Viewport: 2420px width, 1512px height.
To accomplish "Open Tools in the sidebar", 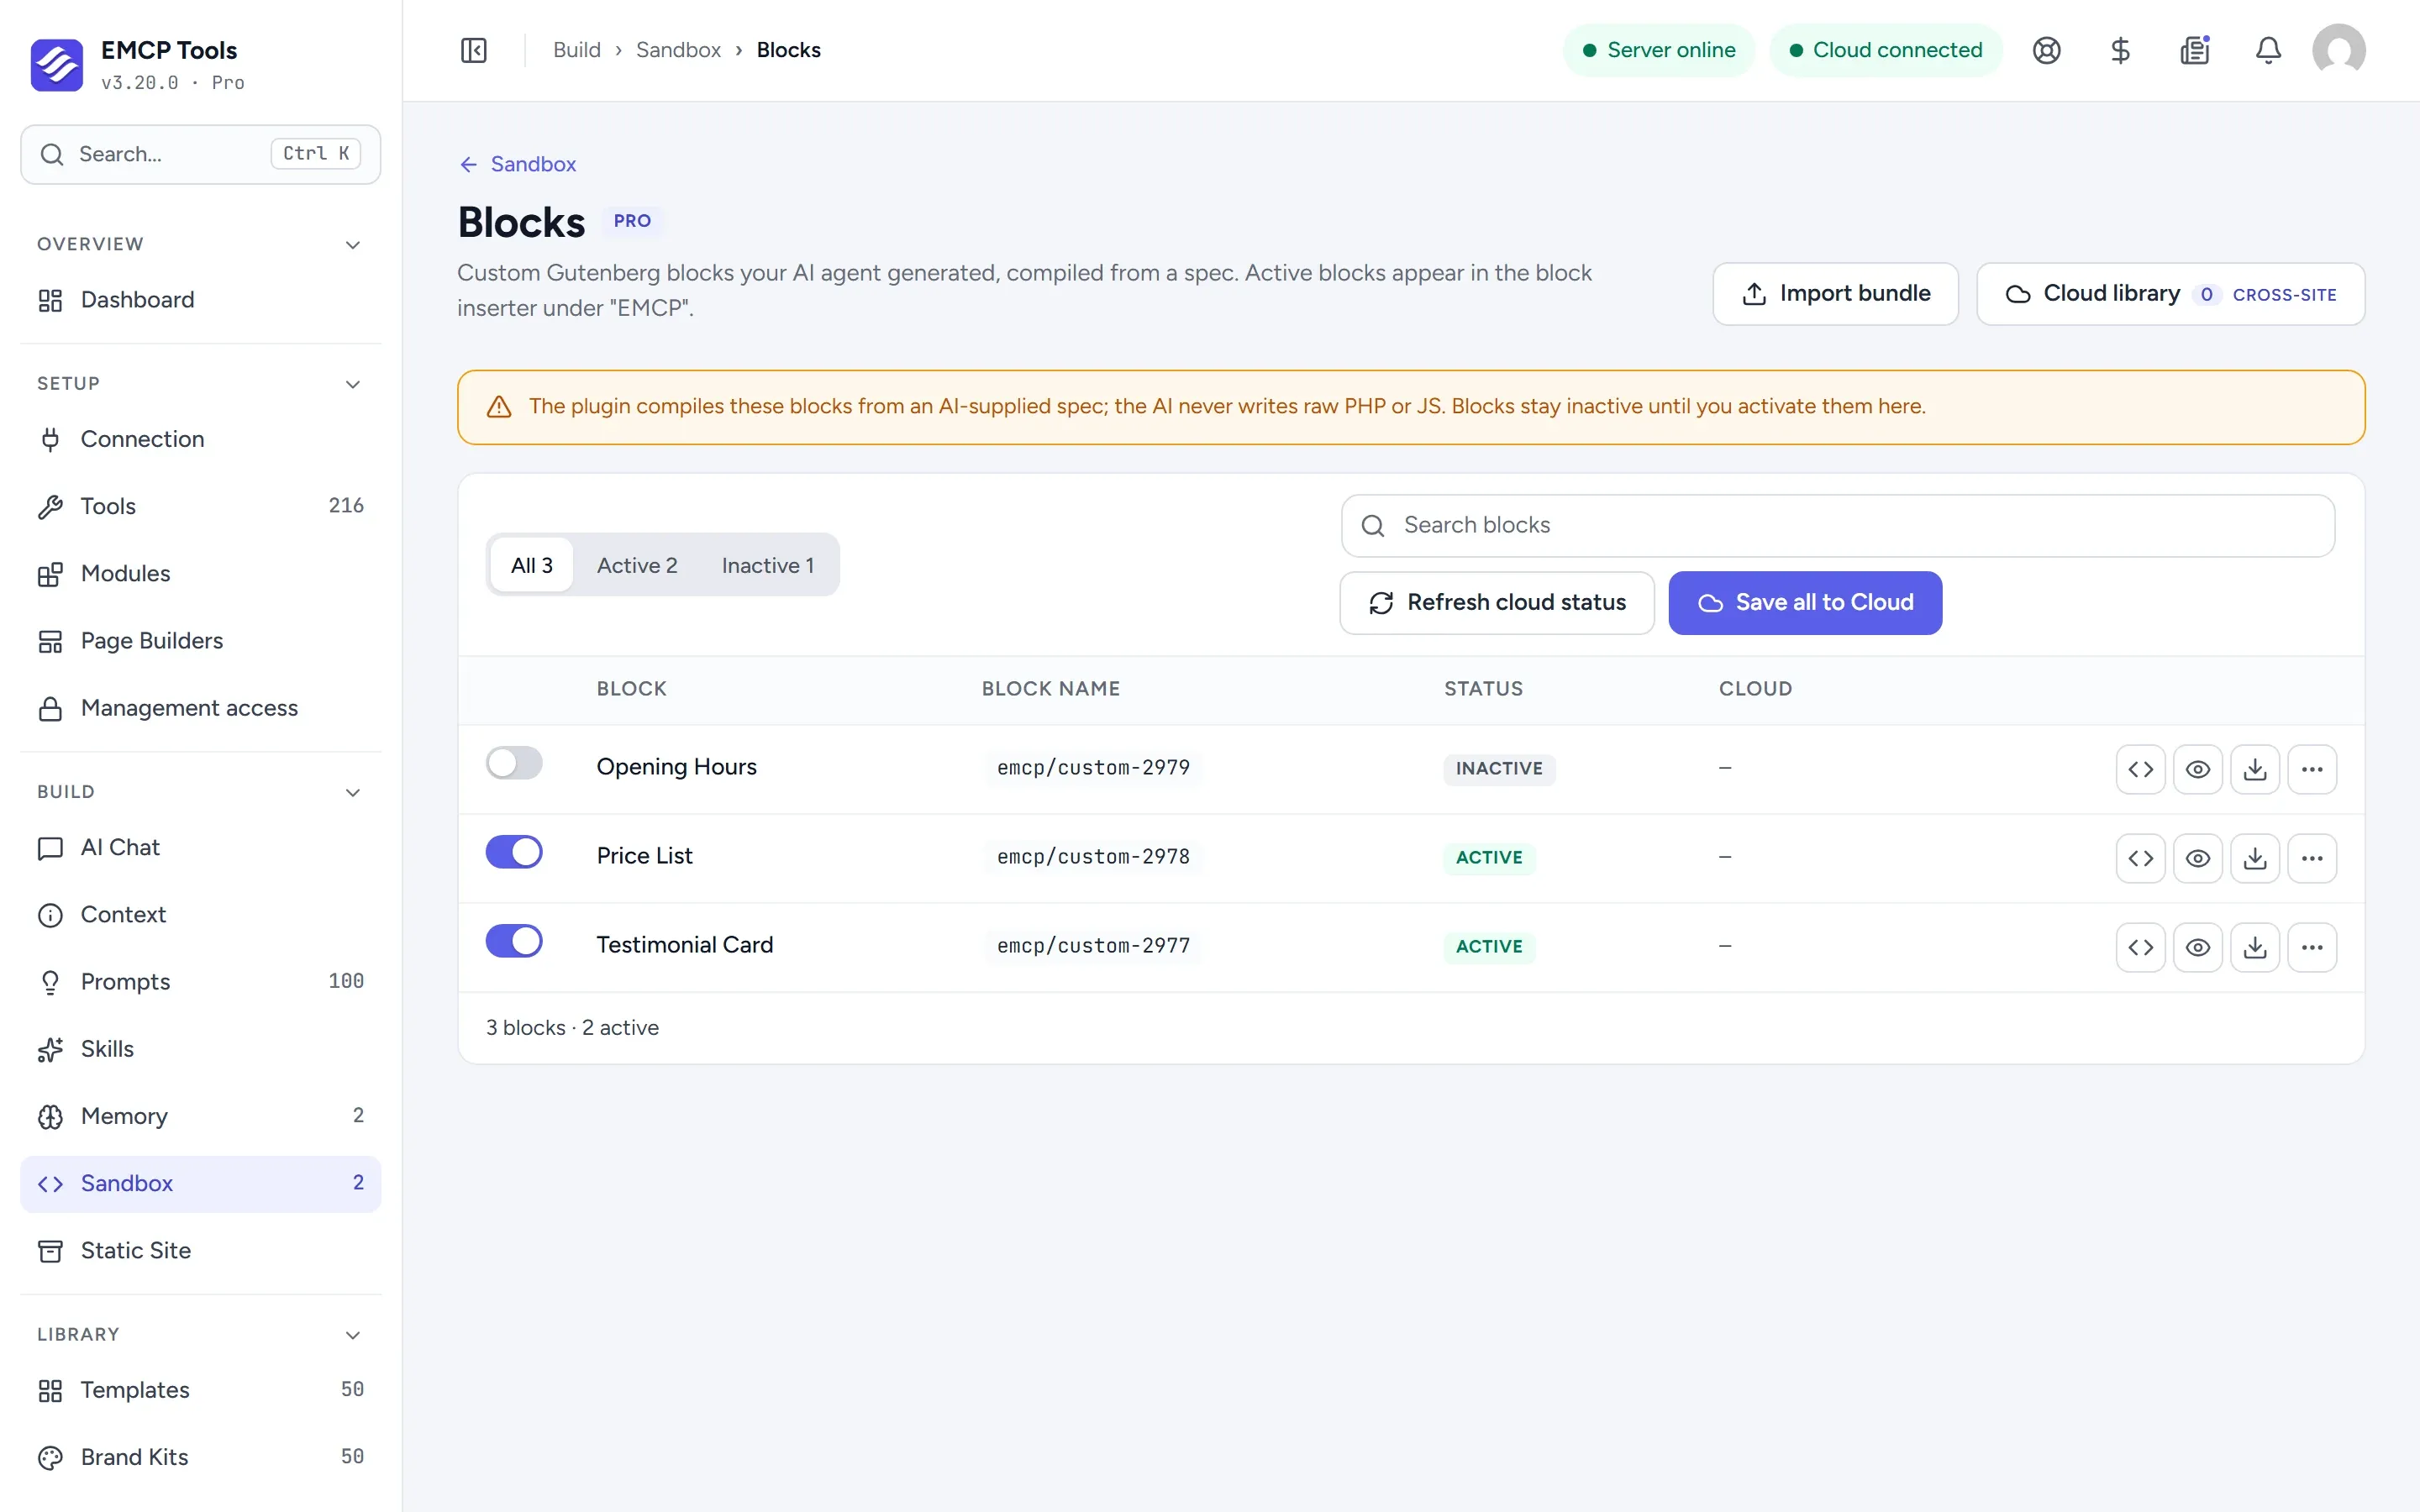I will 200,507.
